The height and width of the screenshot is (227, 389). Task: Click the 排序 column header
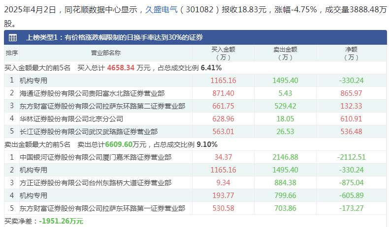pos(12,53)
